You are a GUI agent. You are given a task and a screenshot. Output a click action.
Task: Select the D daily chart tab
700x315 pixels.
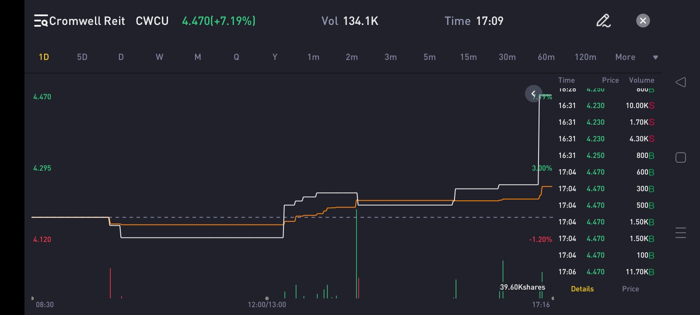[121, 57]
